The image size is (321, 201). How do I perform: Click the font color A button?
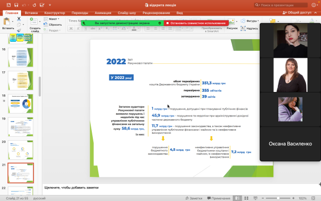[134, 29]
